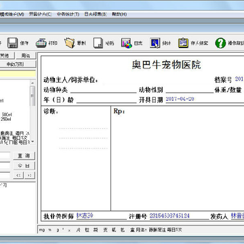Click the date 2017-04-20 value
Image resolution: width=244 pixels, height=244 pixels.
(180, 99)
